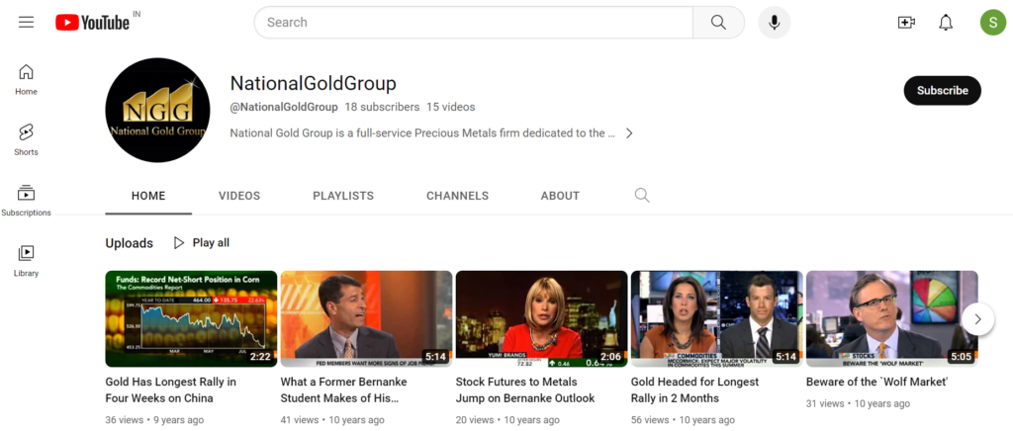Switch to the ABOUT tab
The image size is (1013, 431).
coord(560,196)
